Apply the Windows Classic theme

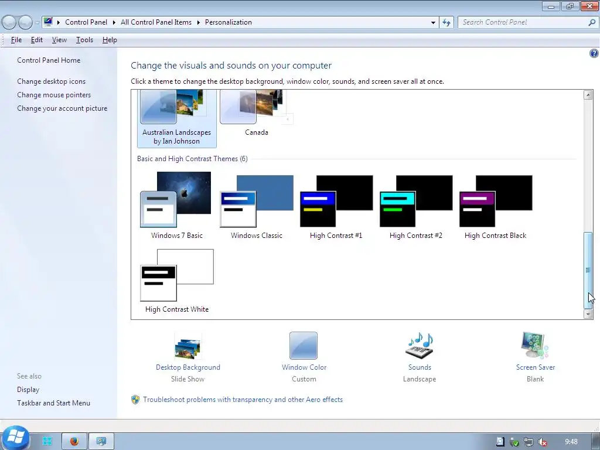click(257, 206)
